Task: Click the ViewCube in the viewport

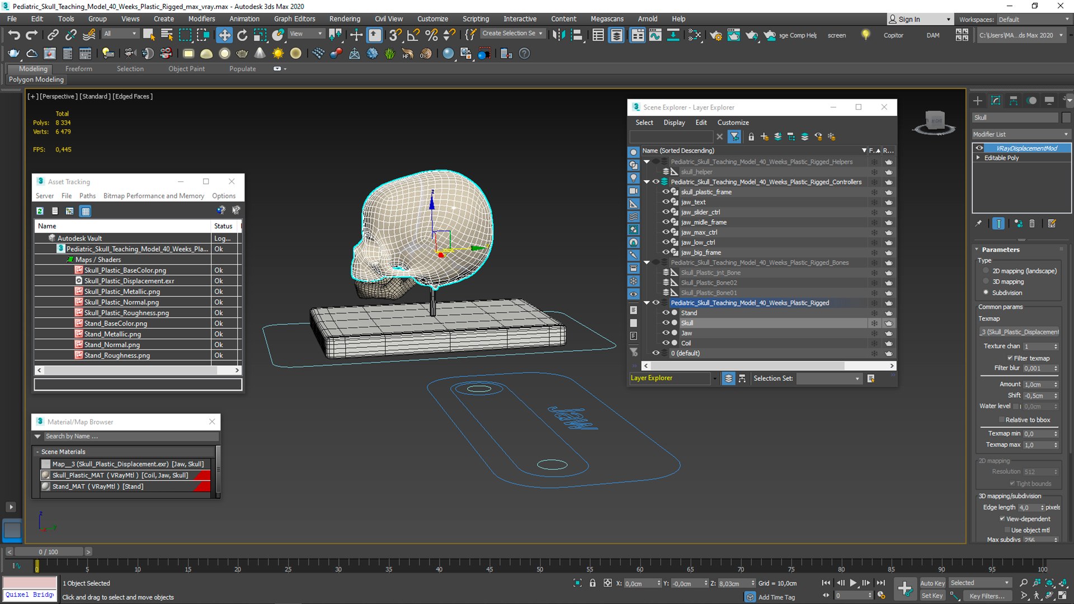Action: pos(934,122)
